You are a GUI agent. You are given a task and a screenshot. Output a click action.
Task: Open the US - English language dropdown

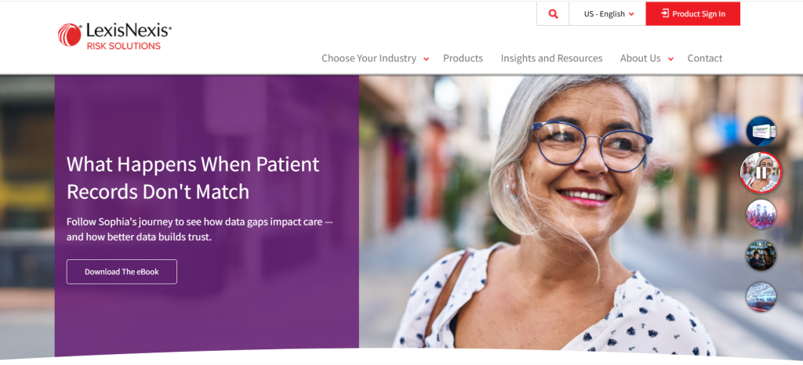pyautogui.click(x=609, y=14)
